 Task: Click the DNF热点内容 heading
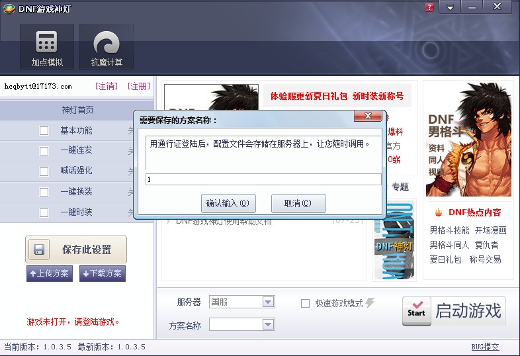tap(474, 212)
